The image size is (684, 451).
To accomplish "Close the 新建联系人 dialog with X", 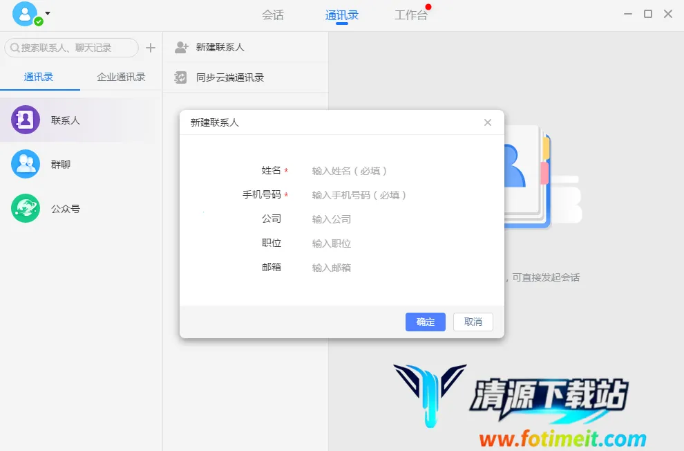I will coord(488,122).
